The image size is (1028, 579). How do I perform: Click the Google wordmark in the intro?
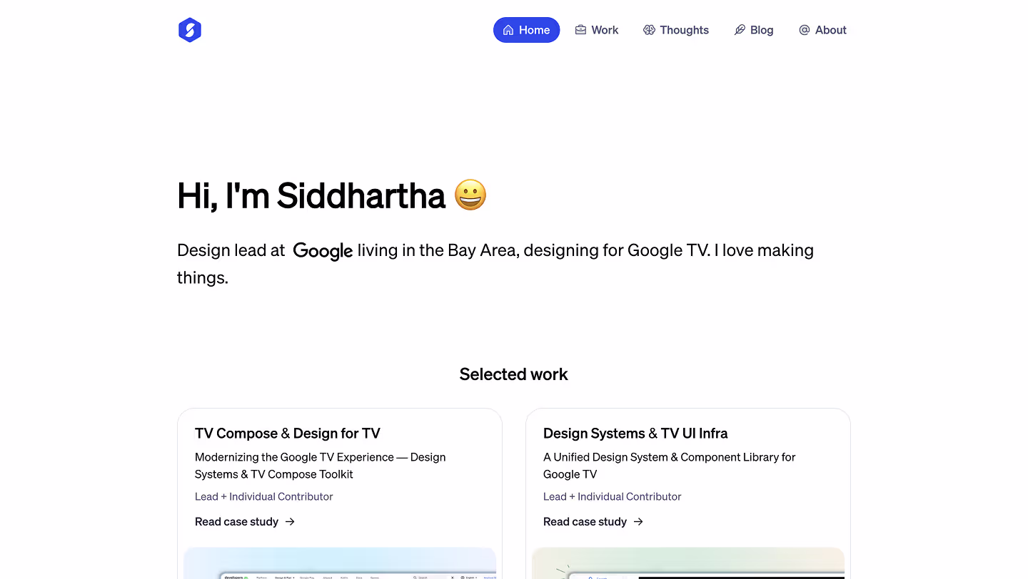[x=323, y=251]
